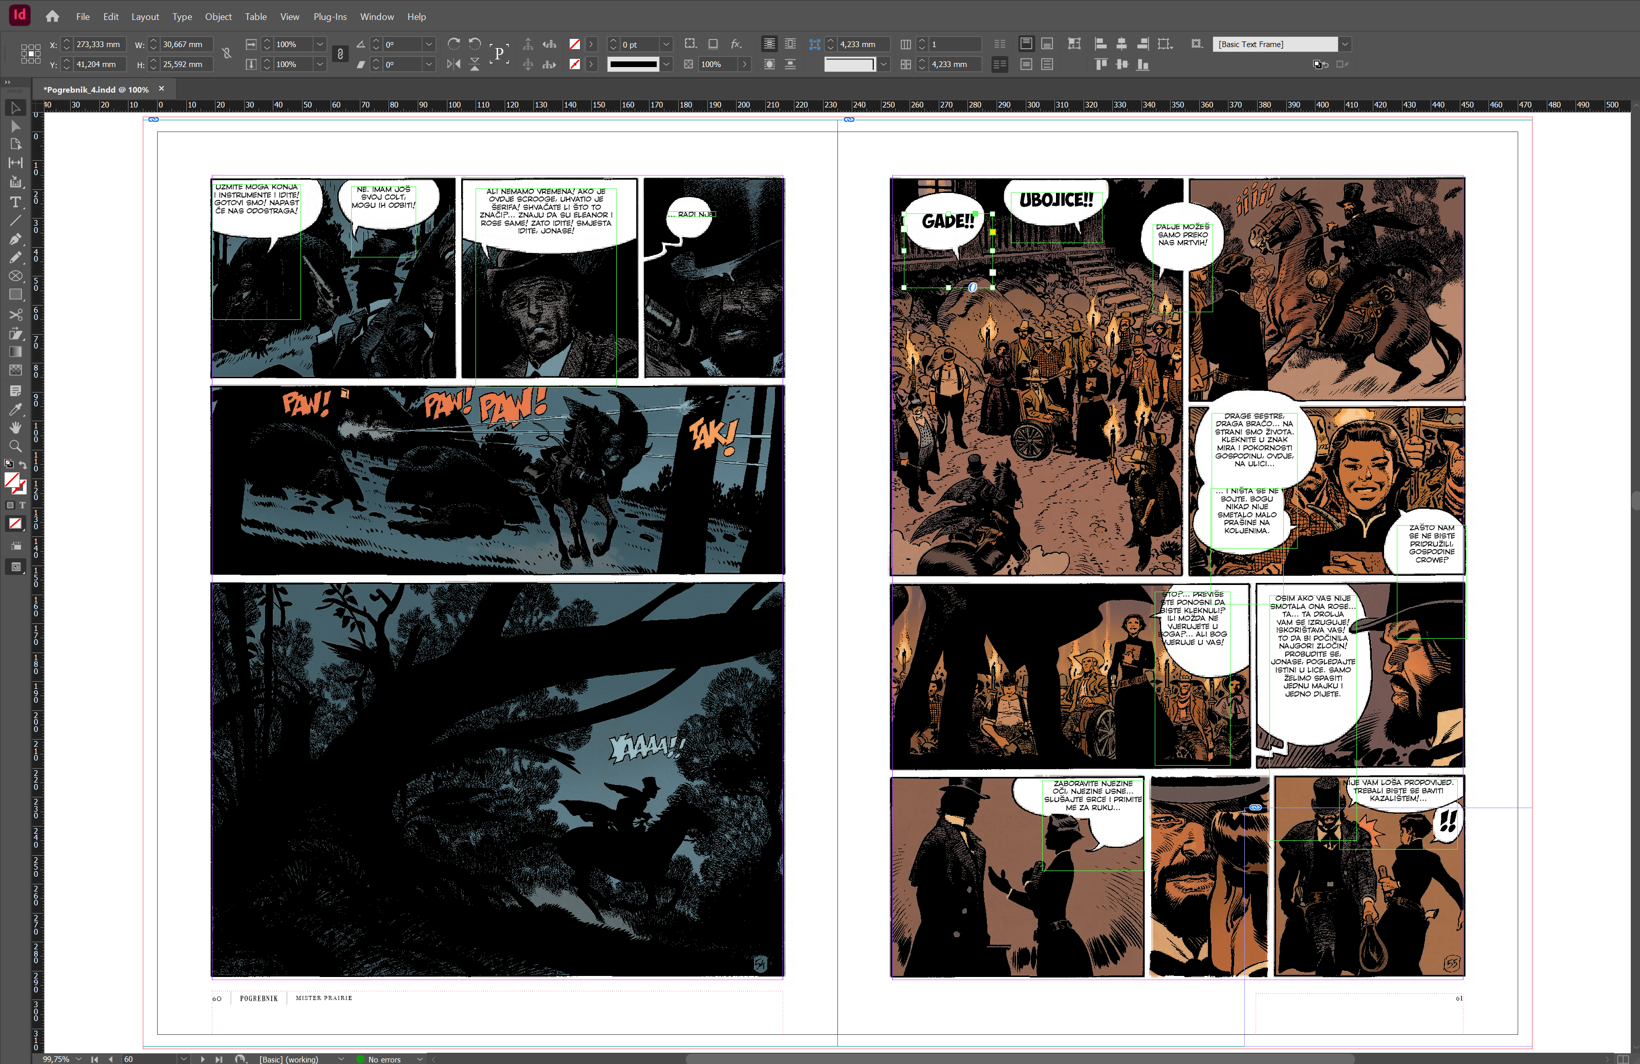Toggle constrain proportions for scaling link
The height and width of the screenshot is (1064, 1640).
(340, 54)
